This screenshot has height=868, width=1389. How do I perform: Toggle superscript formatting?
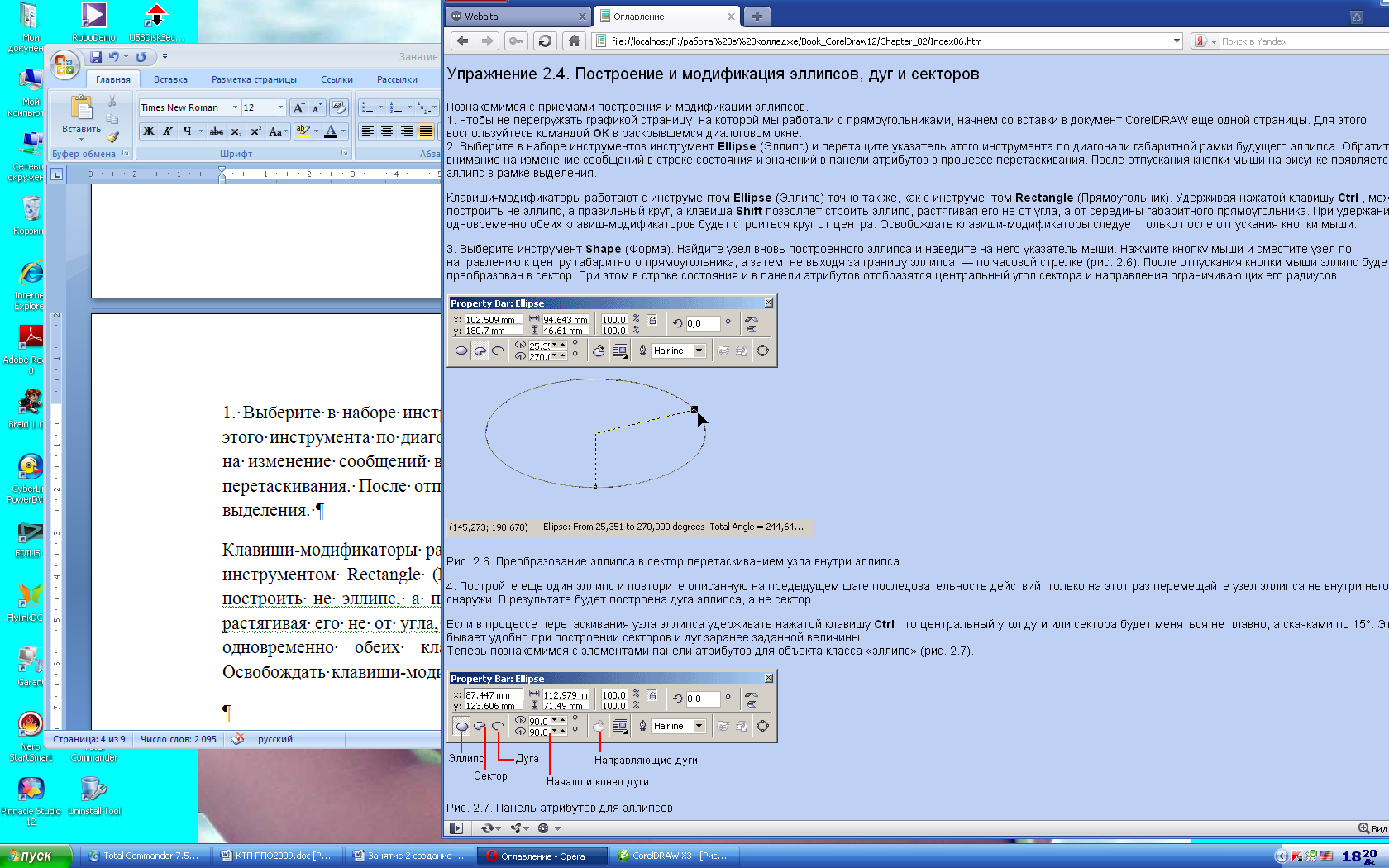click(255, 131)
